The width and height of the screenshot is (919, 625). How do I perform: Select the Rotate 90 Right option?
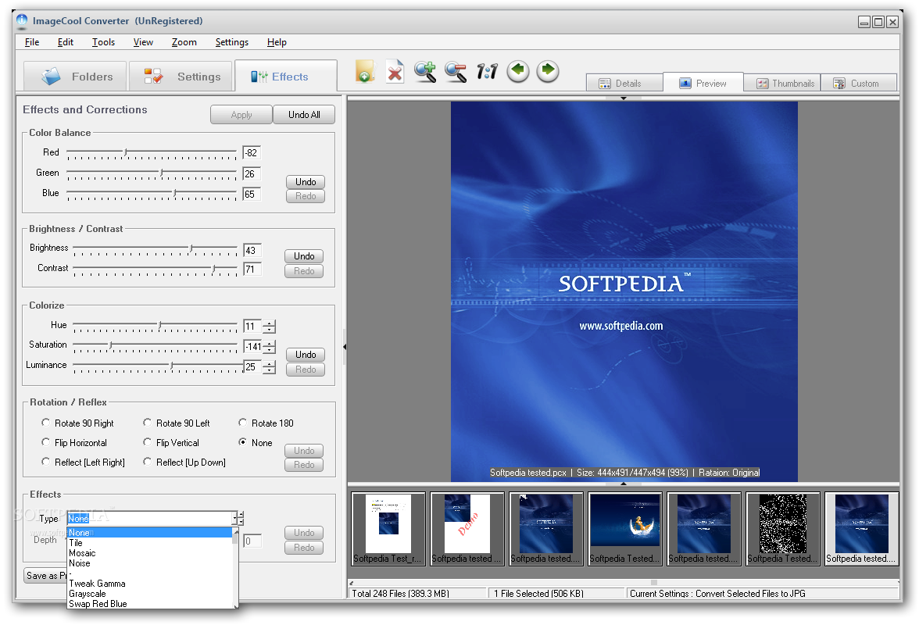pos(78,423)
